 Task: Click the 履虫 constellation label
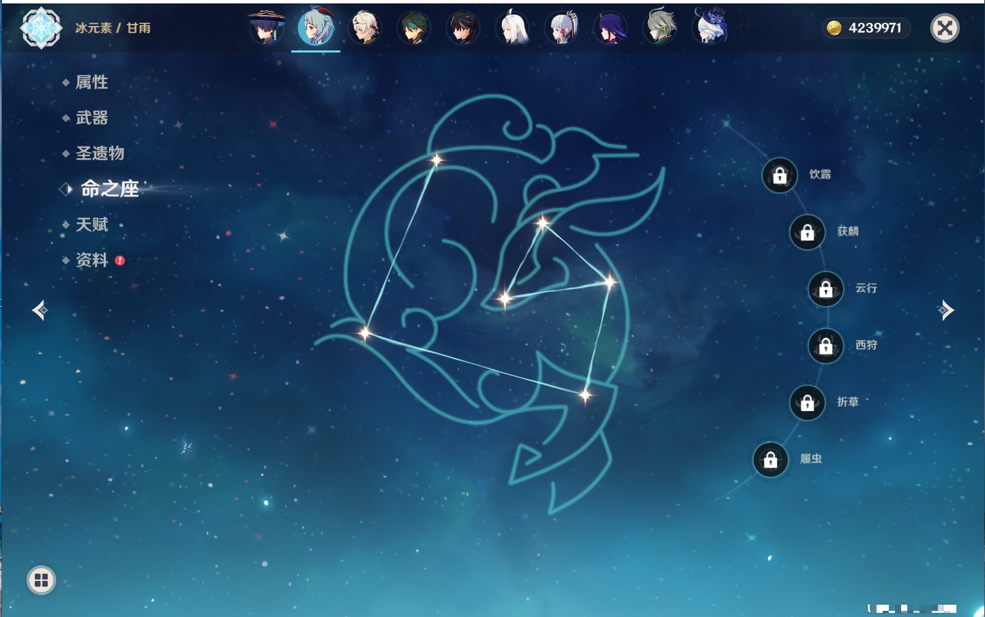pyautogui.click(x=811, y=459)
